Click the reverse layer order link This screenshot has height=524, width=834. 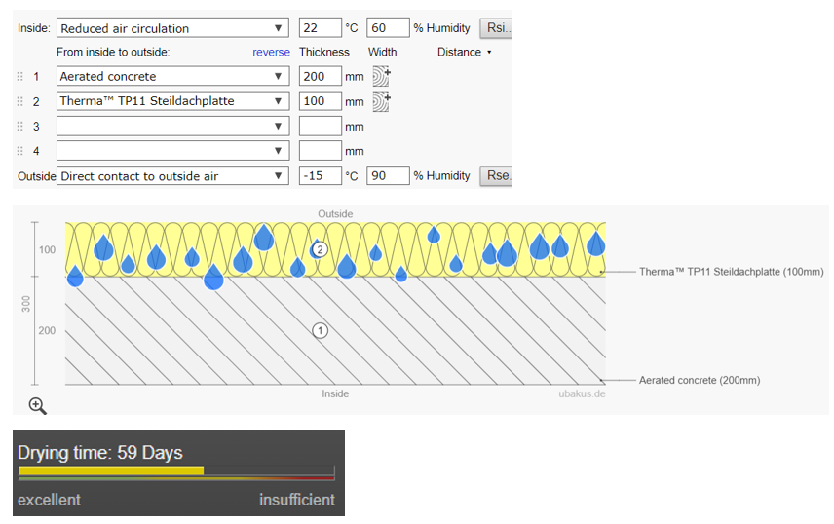point(271,53)
